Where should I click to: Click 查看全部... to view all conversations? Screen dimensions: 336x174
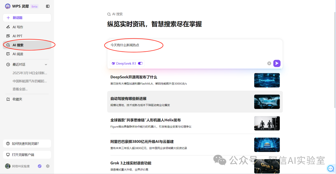pyautogui.click(x=20, y=89)
